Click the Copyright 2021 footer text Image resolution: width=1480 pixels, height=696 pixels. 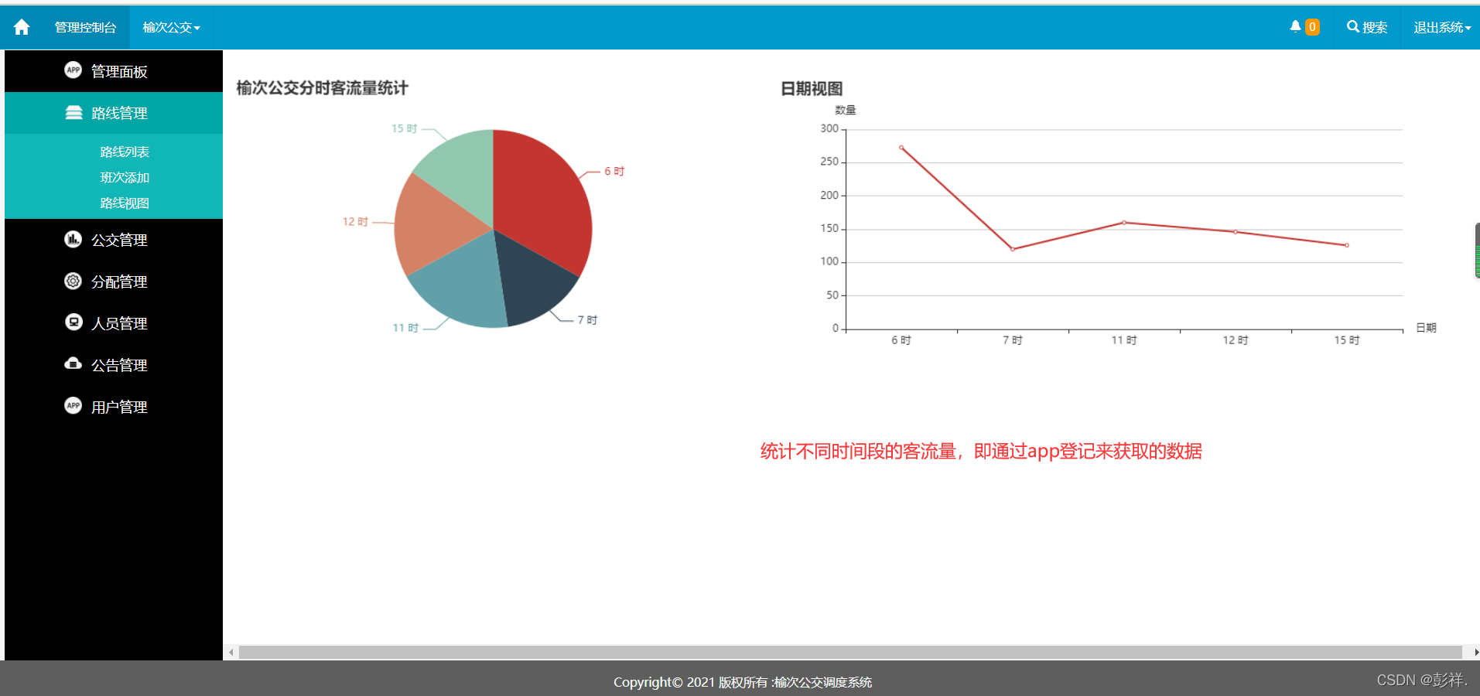[743, 682]
